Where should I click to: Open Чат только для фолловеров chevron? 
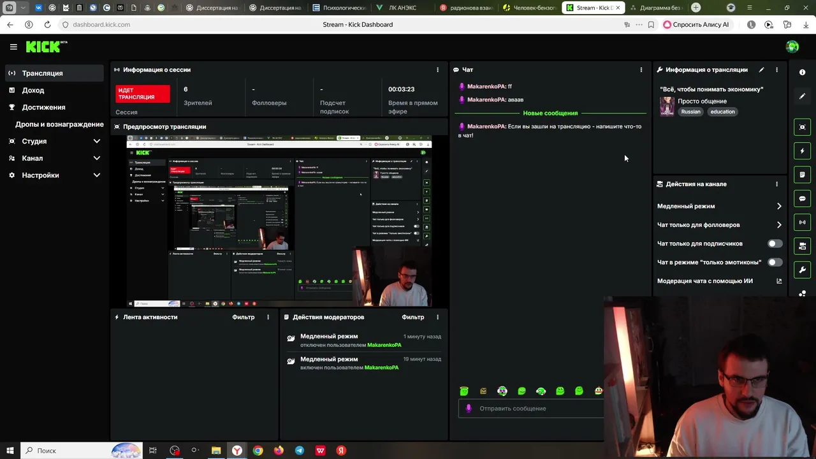pos(779,225)
